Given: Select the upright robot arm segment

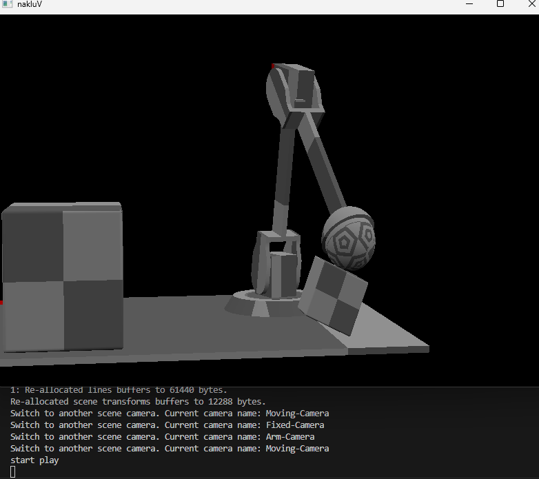Looking at the screenshot, I should point(283,172).
